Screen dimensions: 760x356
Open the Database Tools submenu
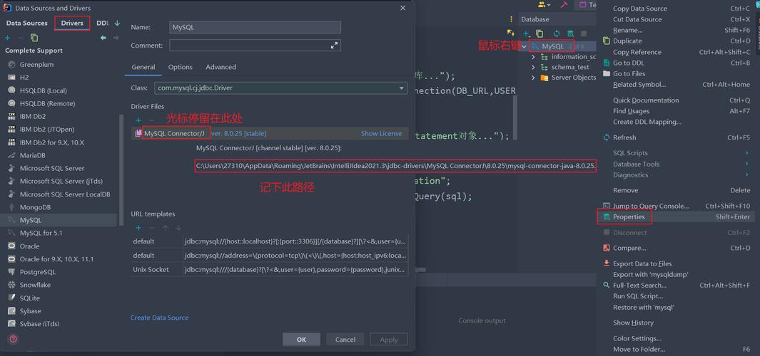click(676, 164)
